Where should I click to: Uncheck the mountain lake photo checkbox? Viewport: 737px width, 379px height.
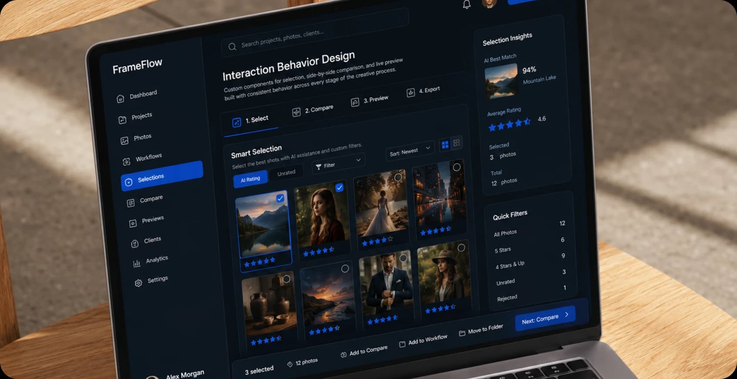tap(280, 198)
